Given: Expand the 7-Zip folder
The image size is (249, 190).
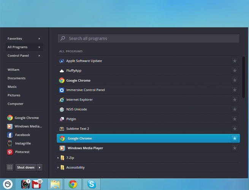Looking at the screenshot, I should click(58, 158).
